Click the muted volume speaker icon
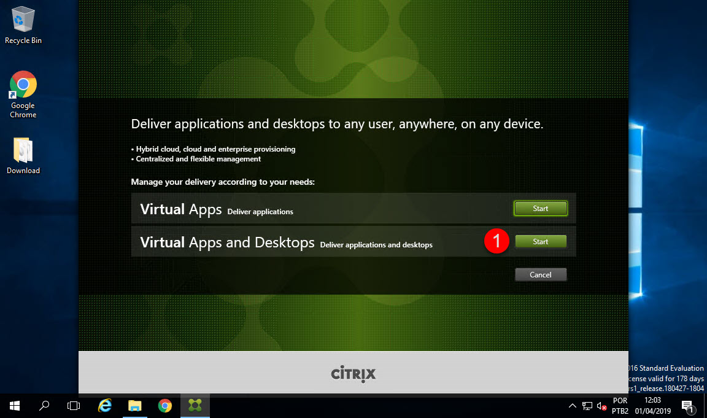The width and height of the screenshot is (707, 418). click(x=601, y=406)
